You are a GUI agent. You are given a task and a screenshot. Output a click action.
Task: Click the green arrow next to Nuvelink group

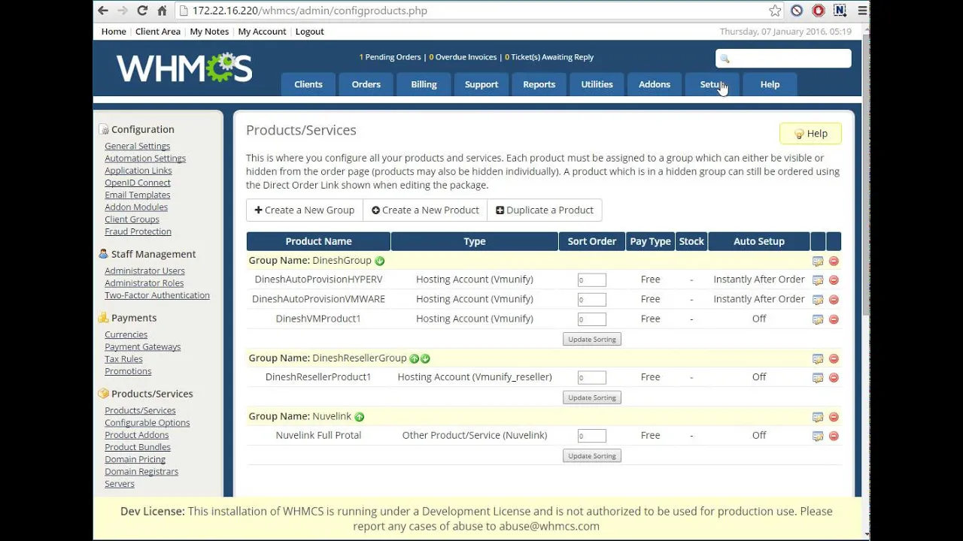pos(359,417)
